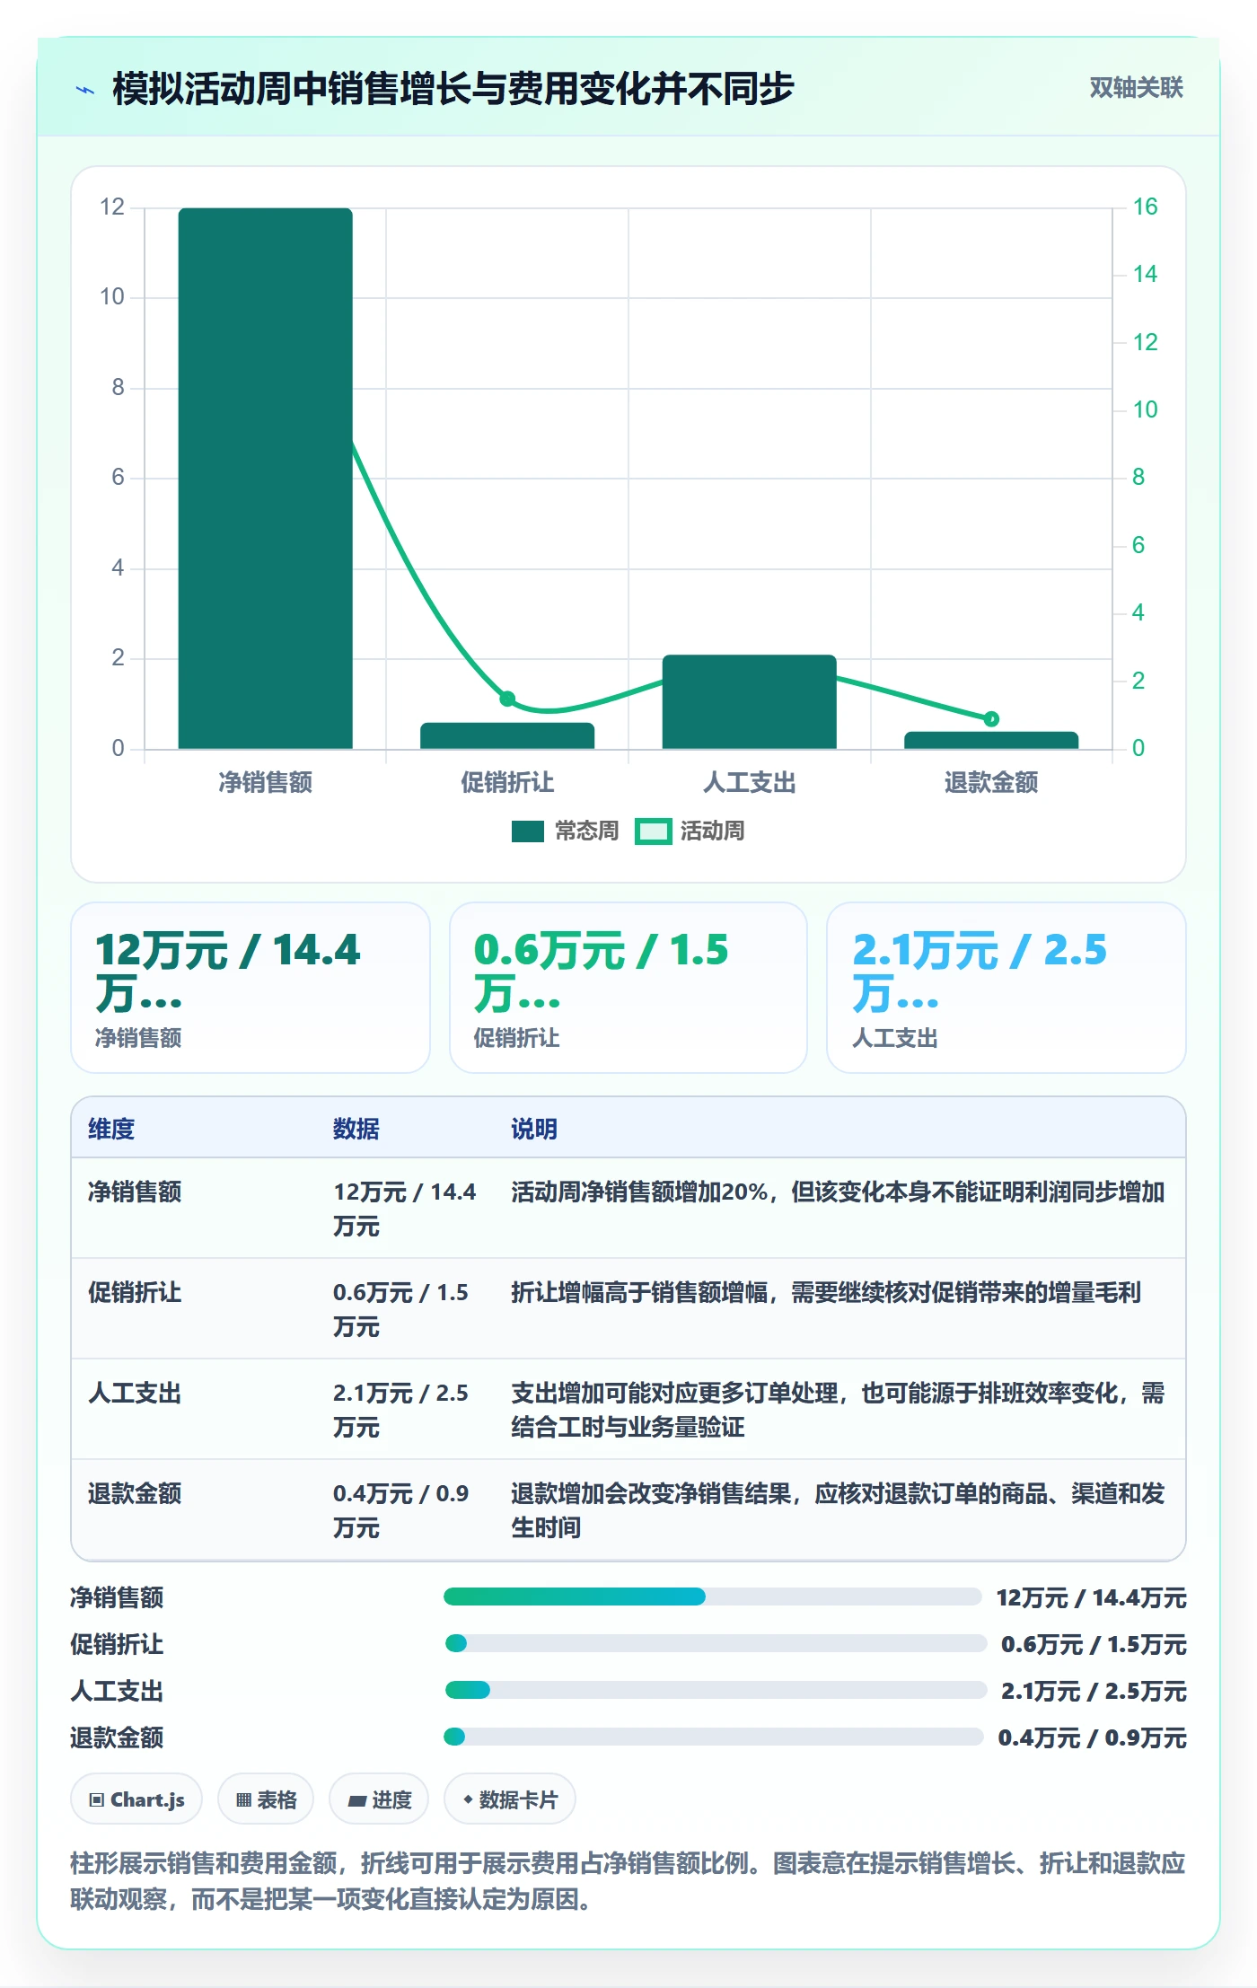Image resolution: width=1257 pixels, height=1988 pixels.
Task: Toggle the 活动周 legend swatch
Action: pos(653,831)
